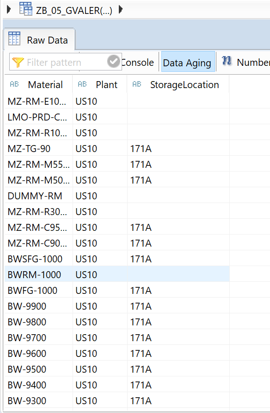Click the ZB_05_GVALER table icon in breadcrumb
This screenshot has width=270, height=413.
[26, 9]
